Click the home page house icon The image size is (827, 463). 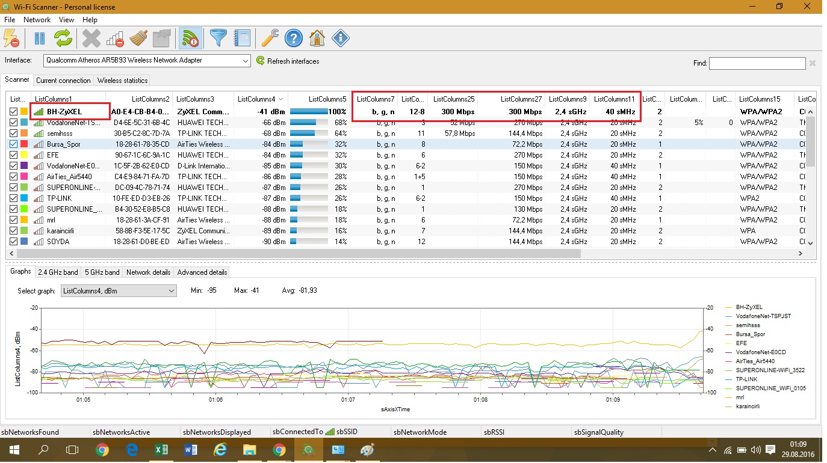[317, 38]
